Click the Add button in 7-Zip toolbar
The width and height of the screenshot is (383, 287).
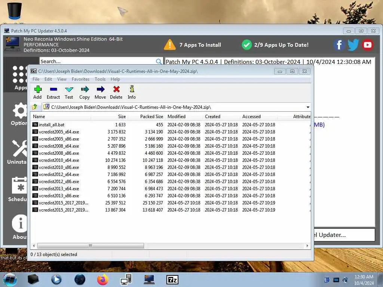(x=38, y=92)
